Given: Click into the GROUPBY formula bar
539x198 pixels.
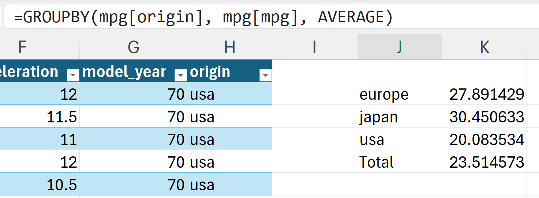Looking at the screenshot, I should coord(256,17).
